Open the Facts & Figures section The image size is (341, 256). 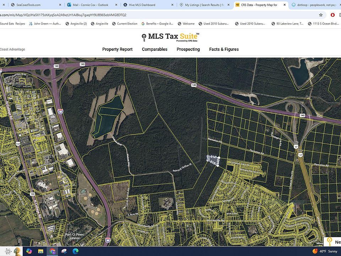(x=224, y=49)
